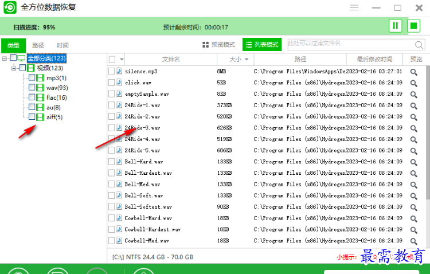Pause the scan with the pause button

click(x=395, y=26)
